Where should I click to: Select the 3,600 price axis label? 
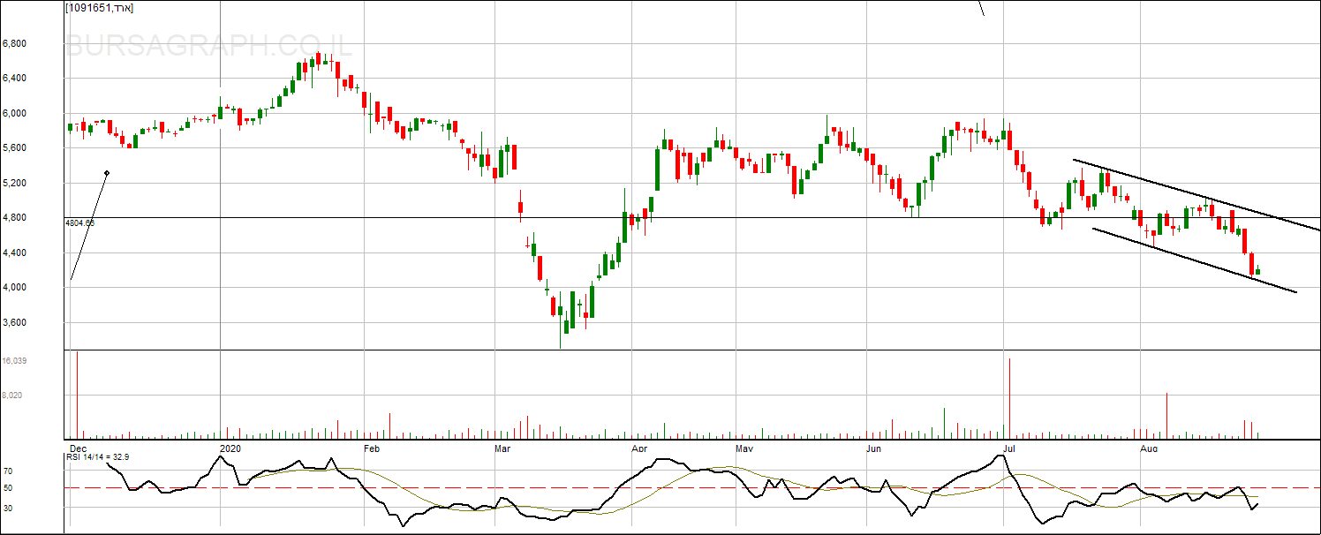pos(14,322)
